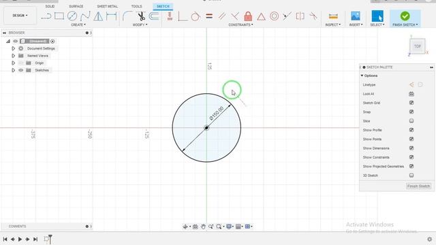Toggle the Show Profile checkbox

pyautogui.click(x=411, y=130)
